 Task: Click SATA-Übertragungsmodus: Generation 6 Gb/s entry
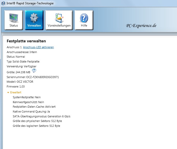click(x=41, y=116)
